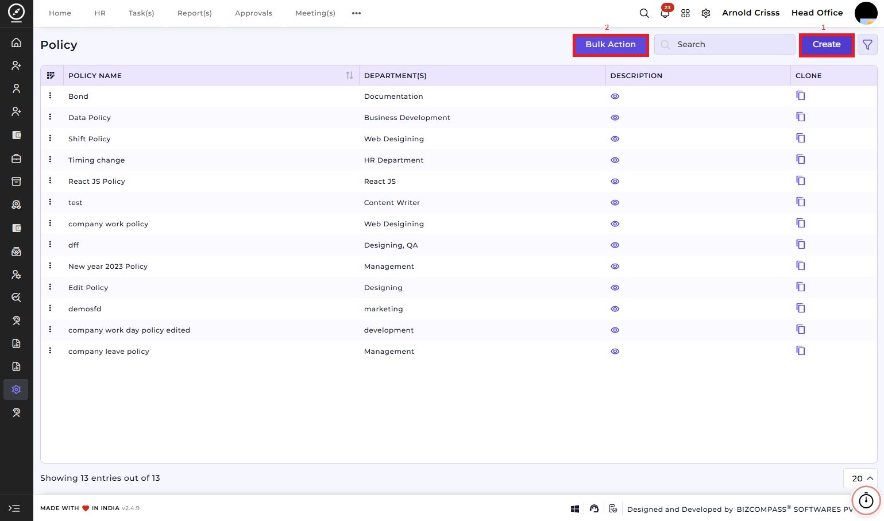Click the Head Office label
The width and height of the screenshot is (884, 521).
(x=817, y=13)
